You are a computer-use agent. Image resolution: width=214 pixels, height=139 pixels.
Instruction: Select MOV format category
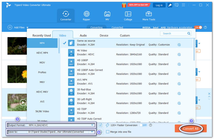[42, 62]
